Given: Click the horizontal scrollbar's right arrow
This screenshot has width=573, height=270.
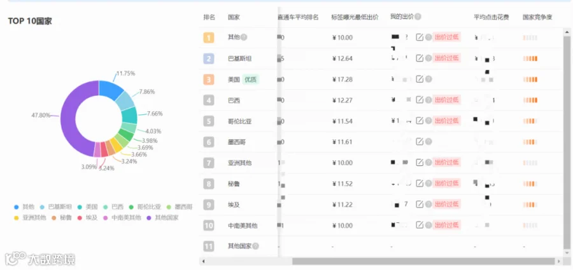Looking at the screenshot, I should click(x=559, y=261).
